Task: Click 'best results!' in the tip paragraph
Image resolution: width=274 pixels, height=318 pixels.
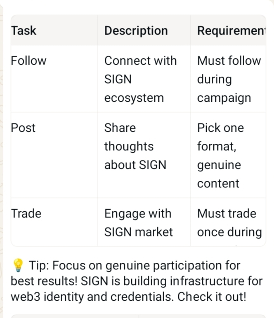Action: pos(44,281)
